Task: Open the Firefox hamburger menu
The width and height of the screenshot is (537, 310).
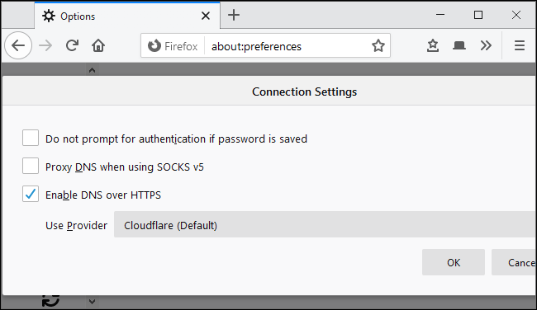Action: pyautogui.click(x=520, y=45)
